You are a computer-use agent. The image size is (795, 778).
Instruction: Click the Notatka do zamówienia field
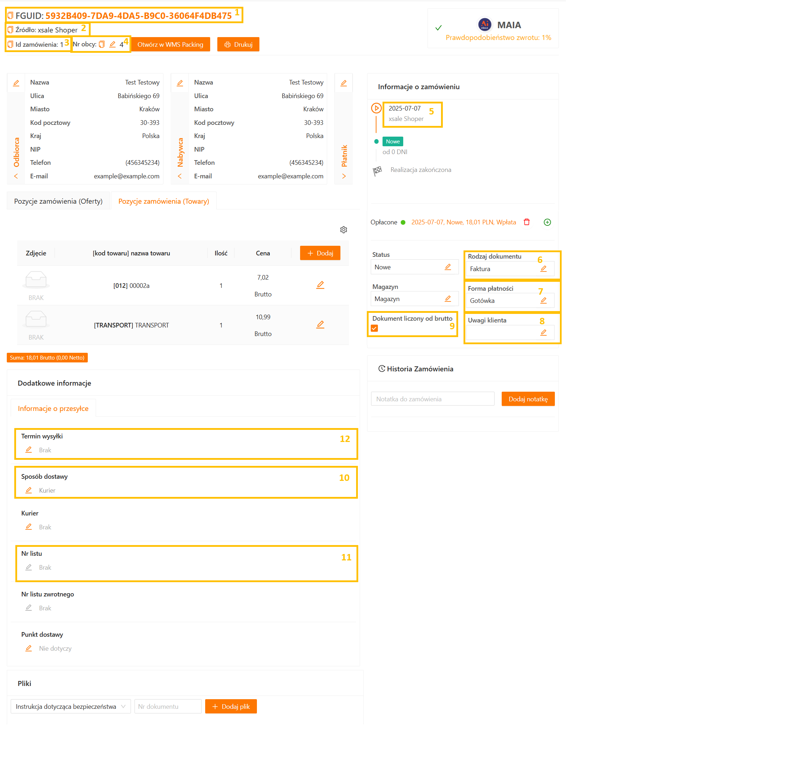pyautogui.click(x=432, y=399)
